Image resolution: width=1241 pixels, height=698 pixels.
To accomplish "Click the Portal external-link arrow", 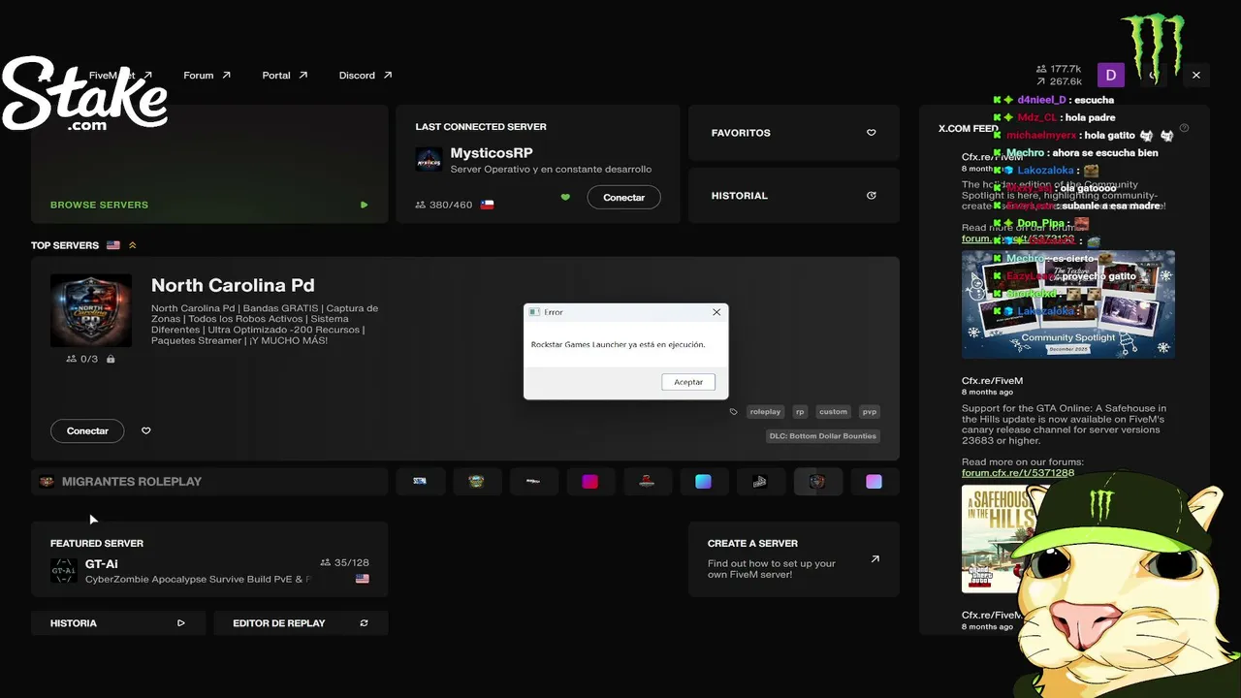I will [x=302, y=75].
